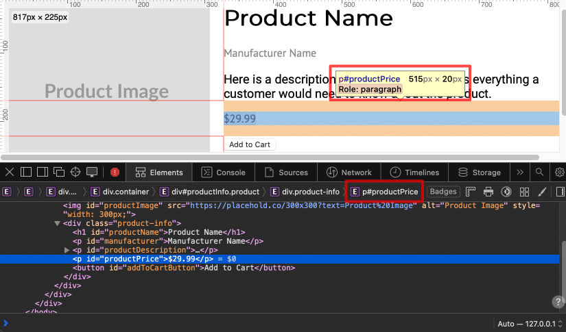Open the Timelines tab

point(414,173)
